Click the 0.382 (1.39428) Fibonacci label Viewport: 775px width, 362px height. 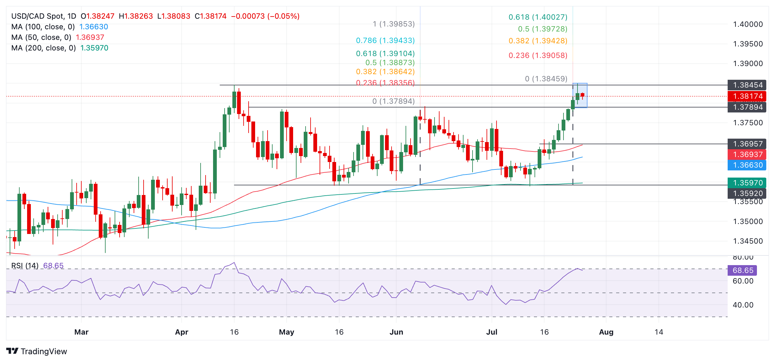point(538,41)
